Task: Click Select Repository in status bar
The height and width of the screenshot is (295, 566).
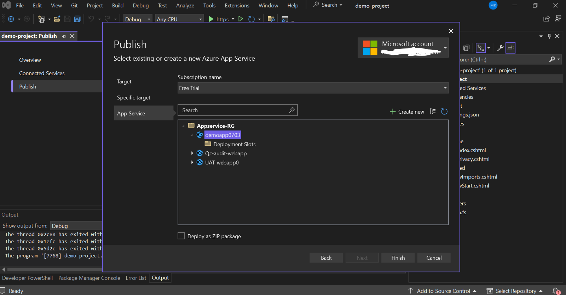Action: pos(515,291)
